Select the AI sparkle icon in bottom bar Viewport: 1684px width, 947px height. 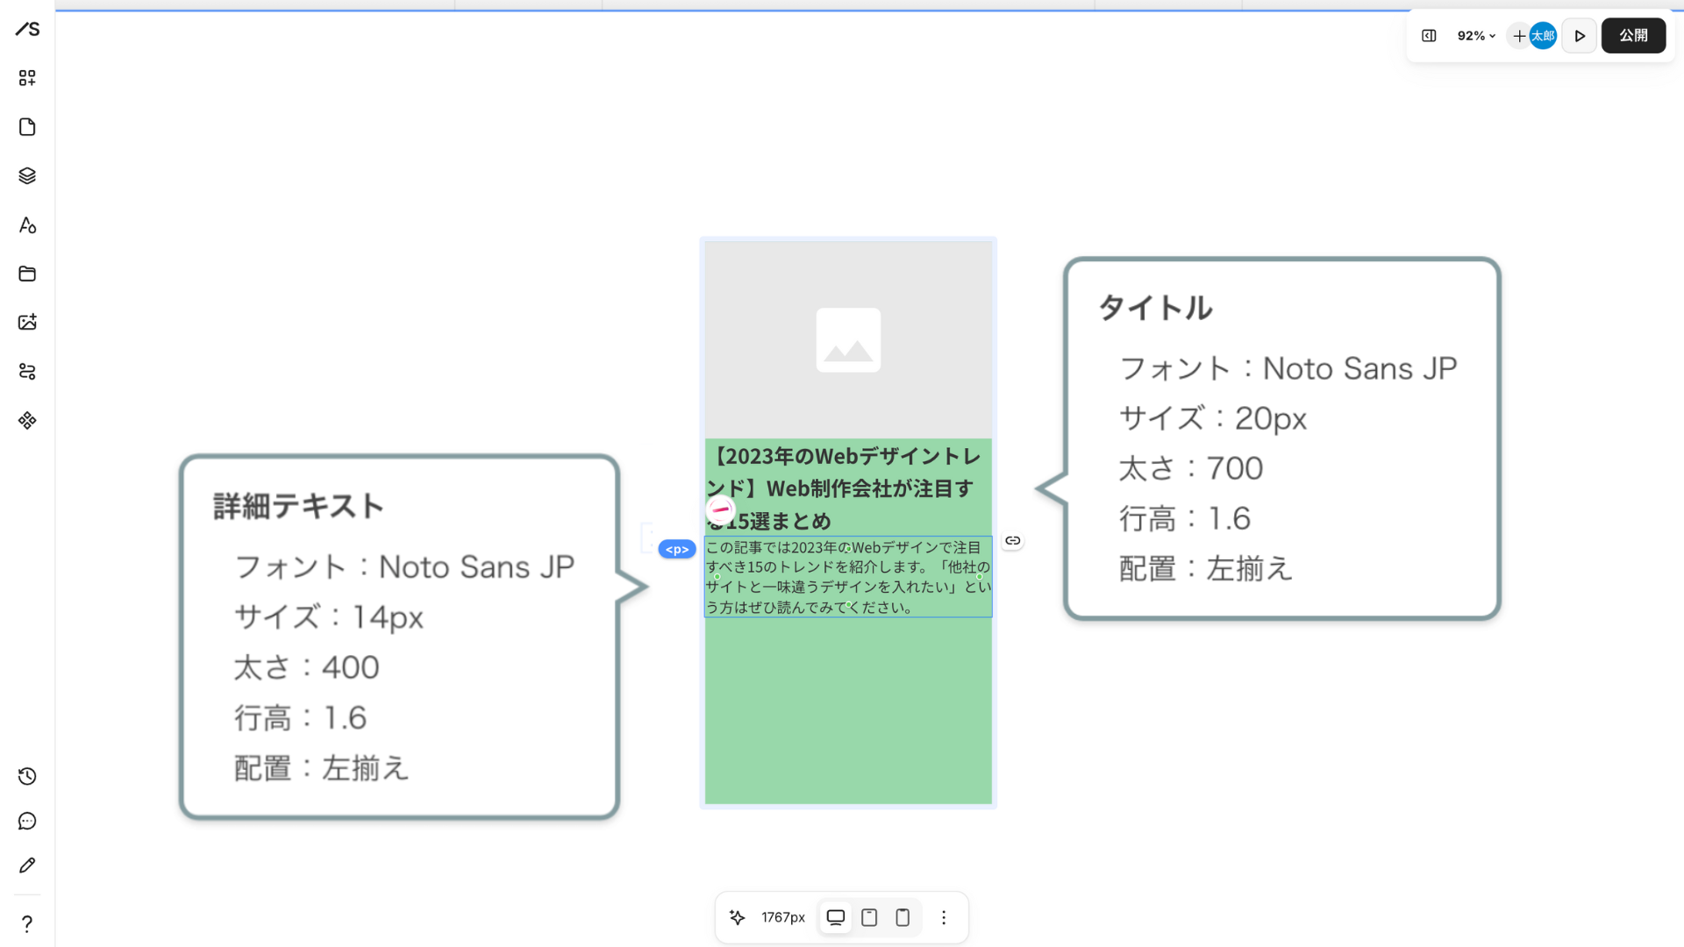pos(738,917)
